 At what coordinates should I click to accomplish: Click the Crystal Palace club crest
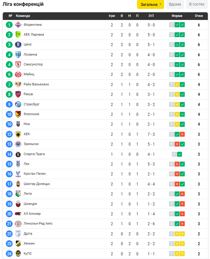click(x=18, y=174)
